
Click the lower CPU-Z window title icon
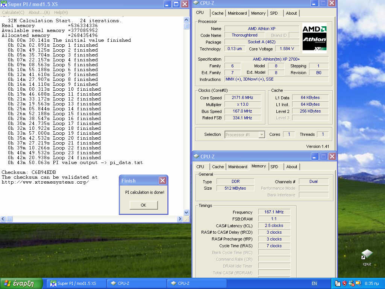[196, 156]
